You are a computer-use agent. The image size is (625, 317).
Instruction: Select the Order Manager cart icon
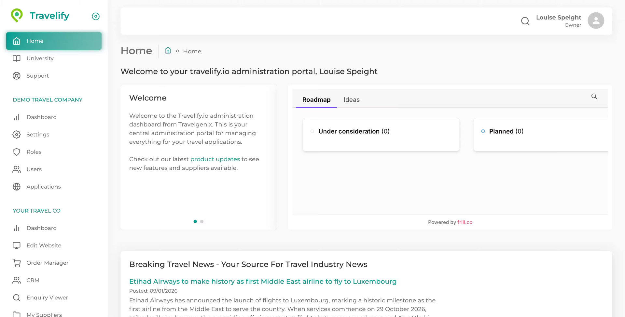[x=17, y=263]
